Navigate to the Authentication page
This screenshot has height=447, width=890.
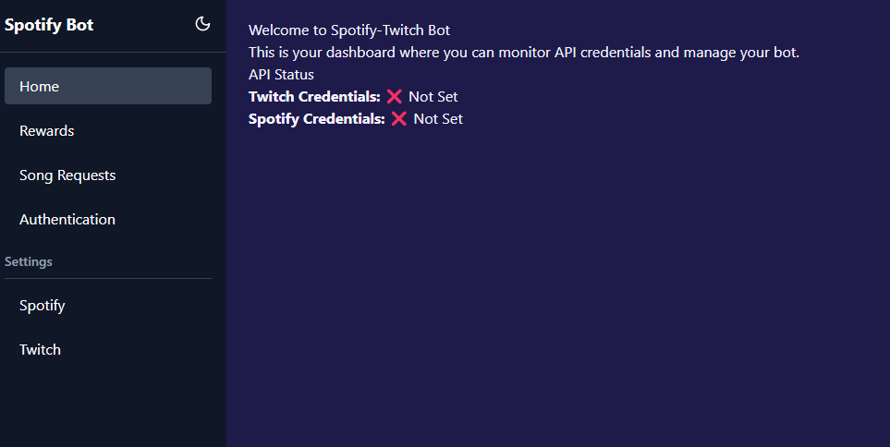click(108, 219)
